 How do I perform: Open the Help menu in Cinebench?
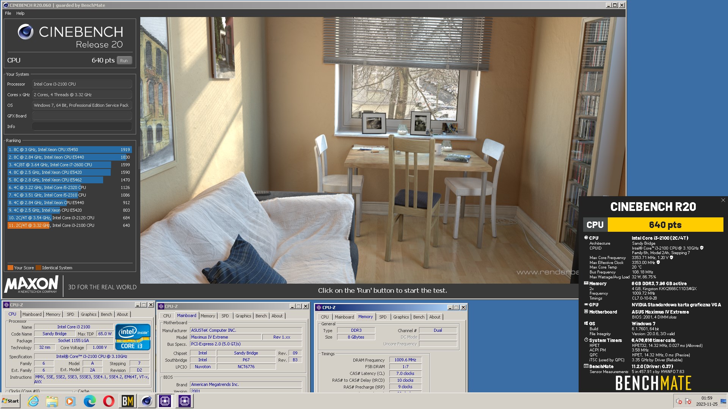coord(20,13)
